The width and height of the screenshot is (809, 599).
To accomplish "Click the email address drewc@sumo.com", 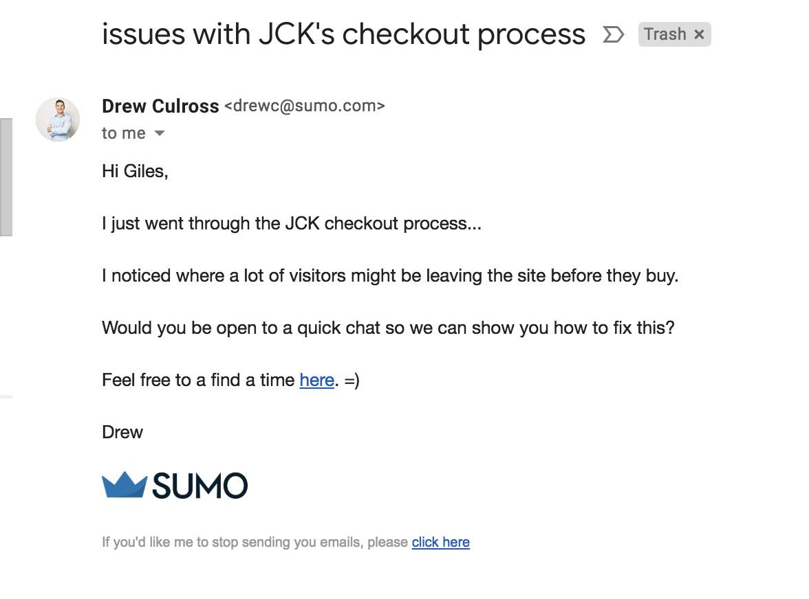I will click(304, 106).
